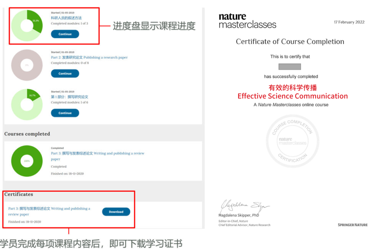Screen dimensions: 381x249
Task: Open the 第1部分：撰写研究论文 course link
Action: coord(69,97)
